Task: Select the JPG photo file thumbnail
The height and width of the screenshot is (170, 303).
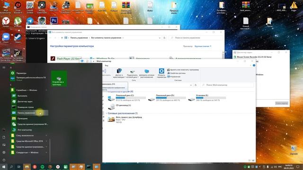Action: click(x=111, y=119)
